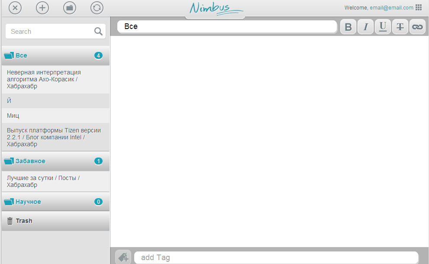The width and height of the screenshot is (429, 264).
Task: Click the Trash bin icon
Action: 10,221
